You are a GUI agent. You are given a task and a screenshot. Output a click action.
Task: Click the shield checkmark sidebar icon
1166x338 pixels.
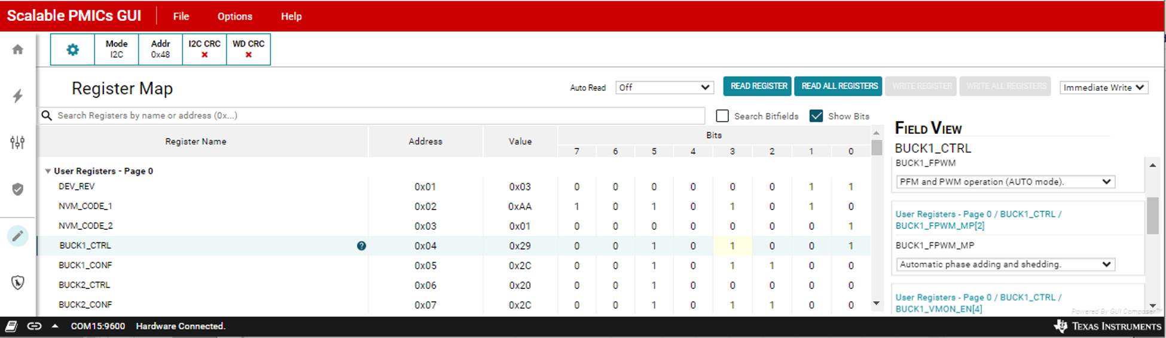(18, 189)
